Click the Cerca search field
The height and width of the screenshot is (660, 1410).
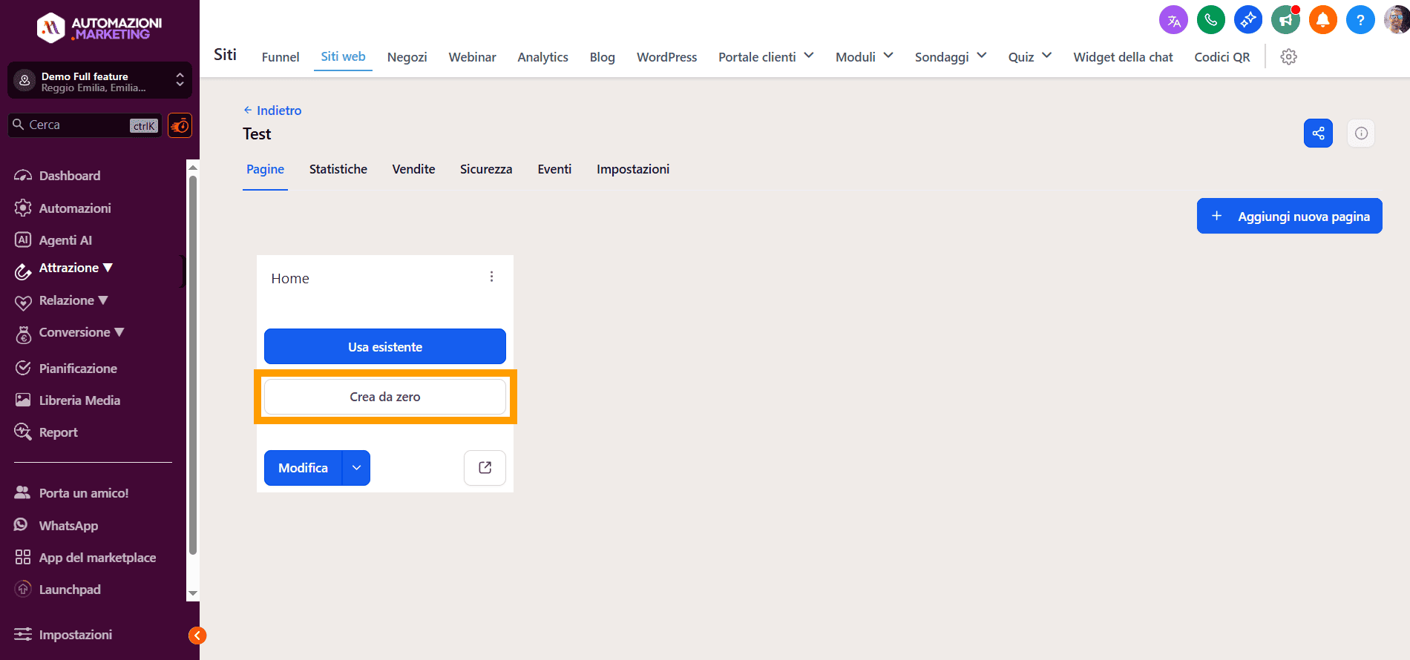pyautogui.click(x=85, y=125)
